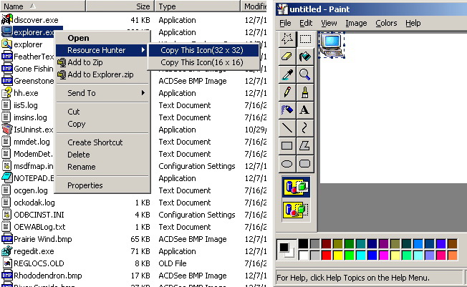This screenshot has width=467, height=287.
Task: Open the Image menu in Paint
Action: (x=356, y=23)
